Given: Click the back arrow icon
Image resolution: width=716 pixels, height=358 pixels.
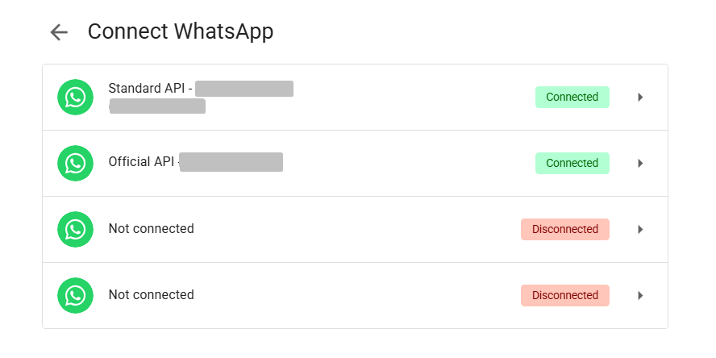Looking at the screenshot, I should 59,32.
